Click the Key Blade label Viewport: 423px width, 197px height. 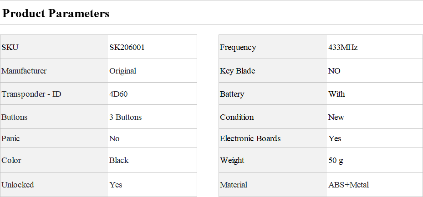point(237,71)
